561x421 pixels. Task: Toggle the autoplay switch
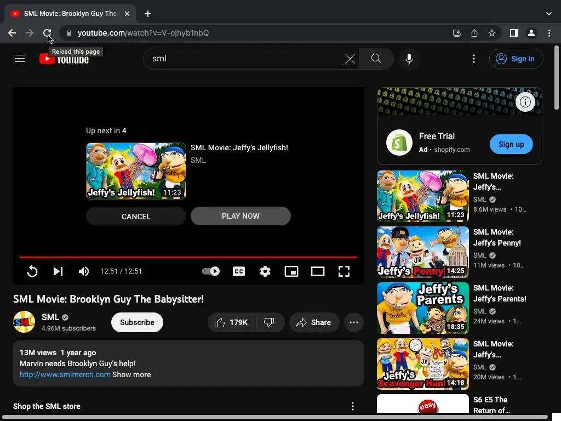click(211, 271)
